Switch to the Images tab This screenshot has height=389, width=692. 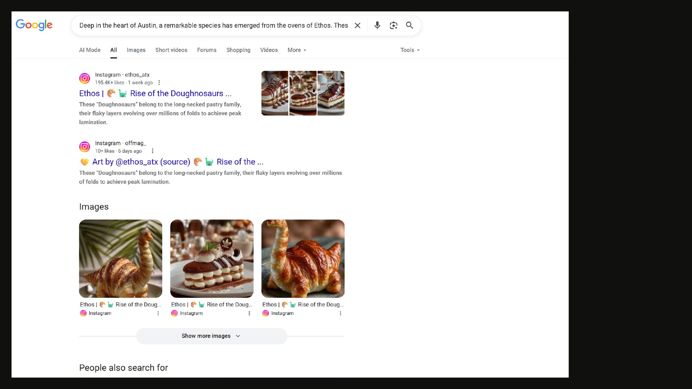click(x=136, y=50)
